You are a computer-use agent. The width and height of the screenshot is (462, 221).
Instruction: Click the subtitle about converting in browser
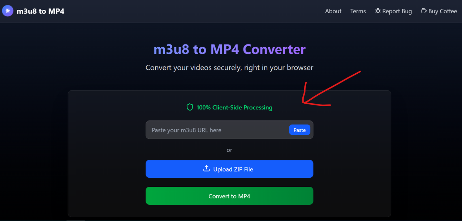point(229,68)
